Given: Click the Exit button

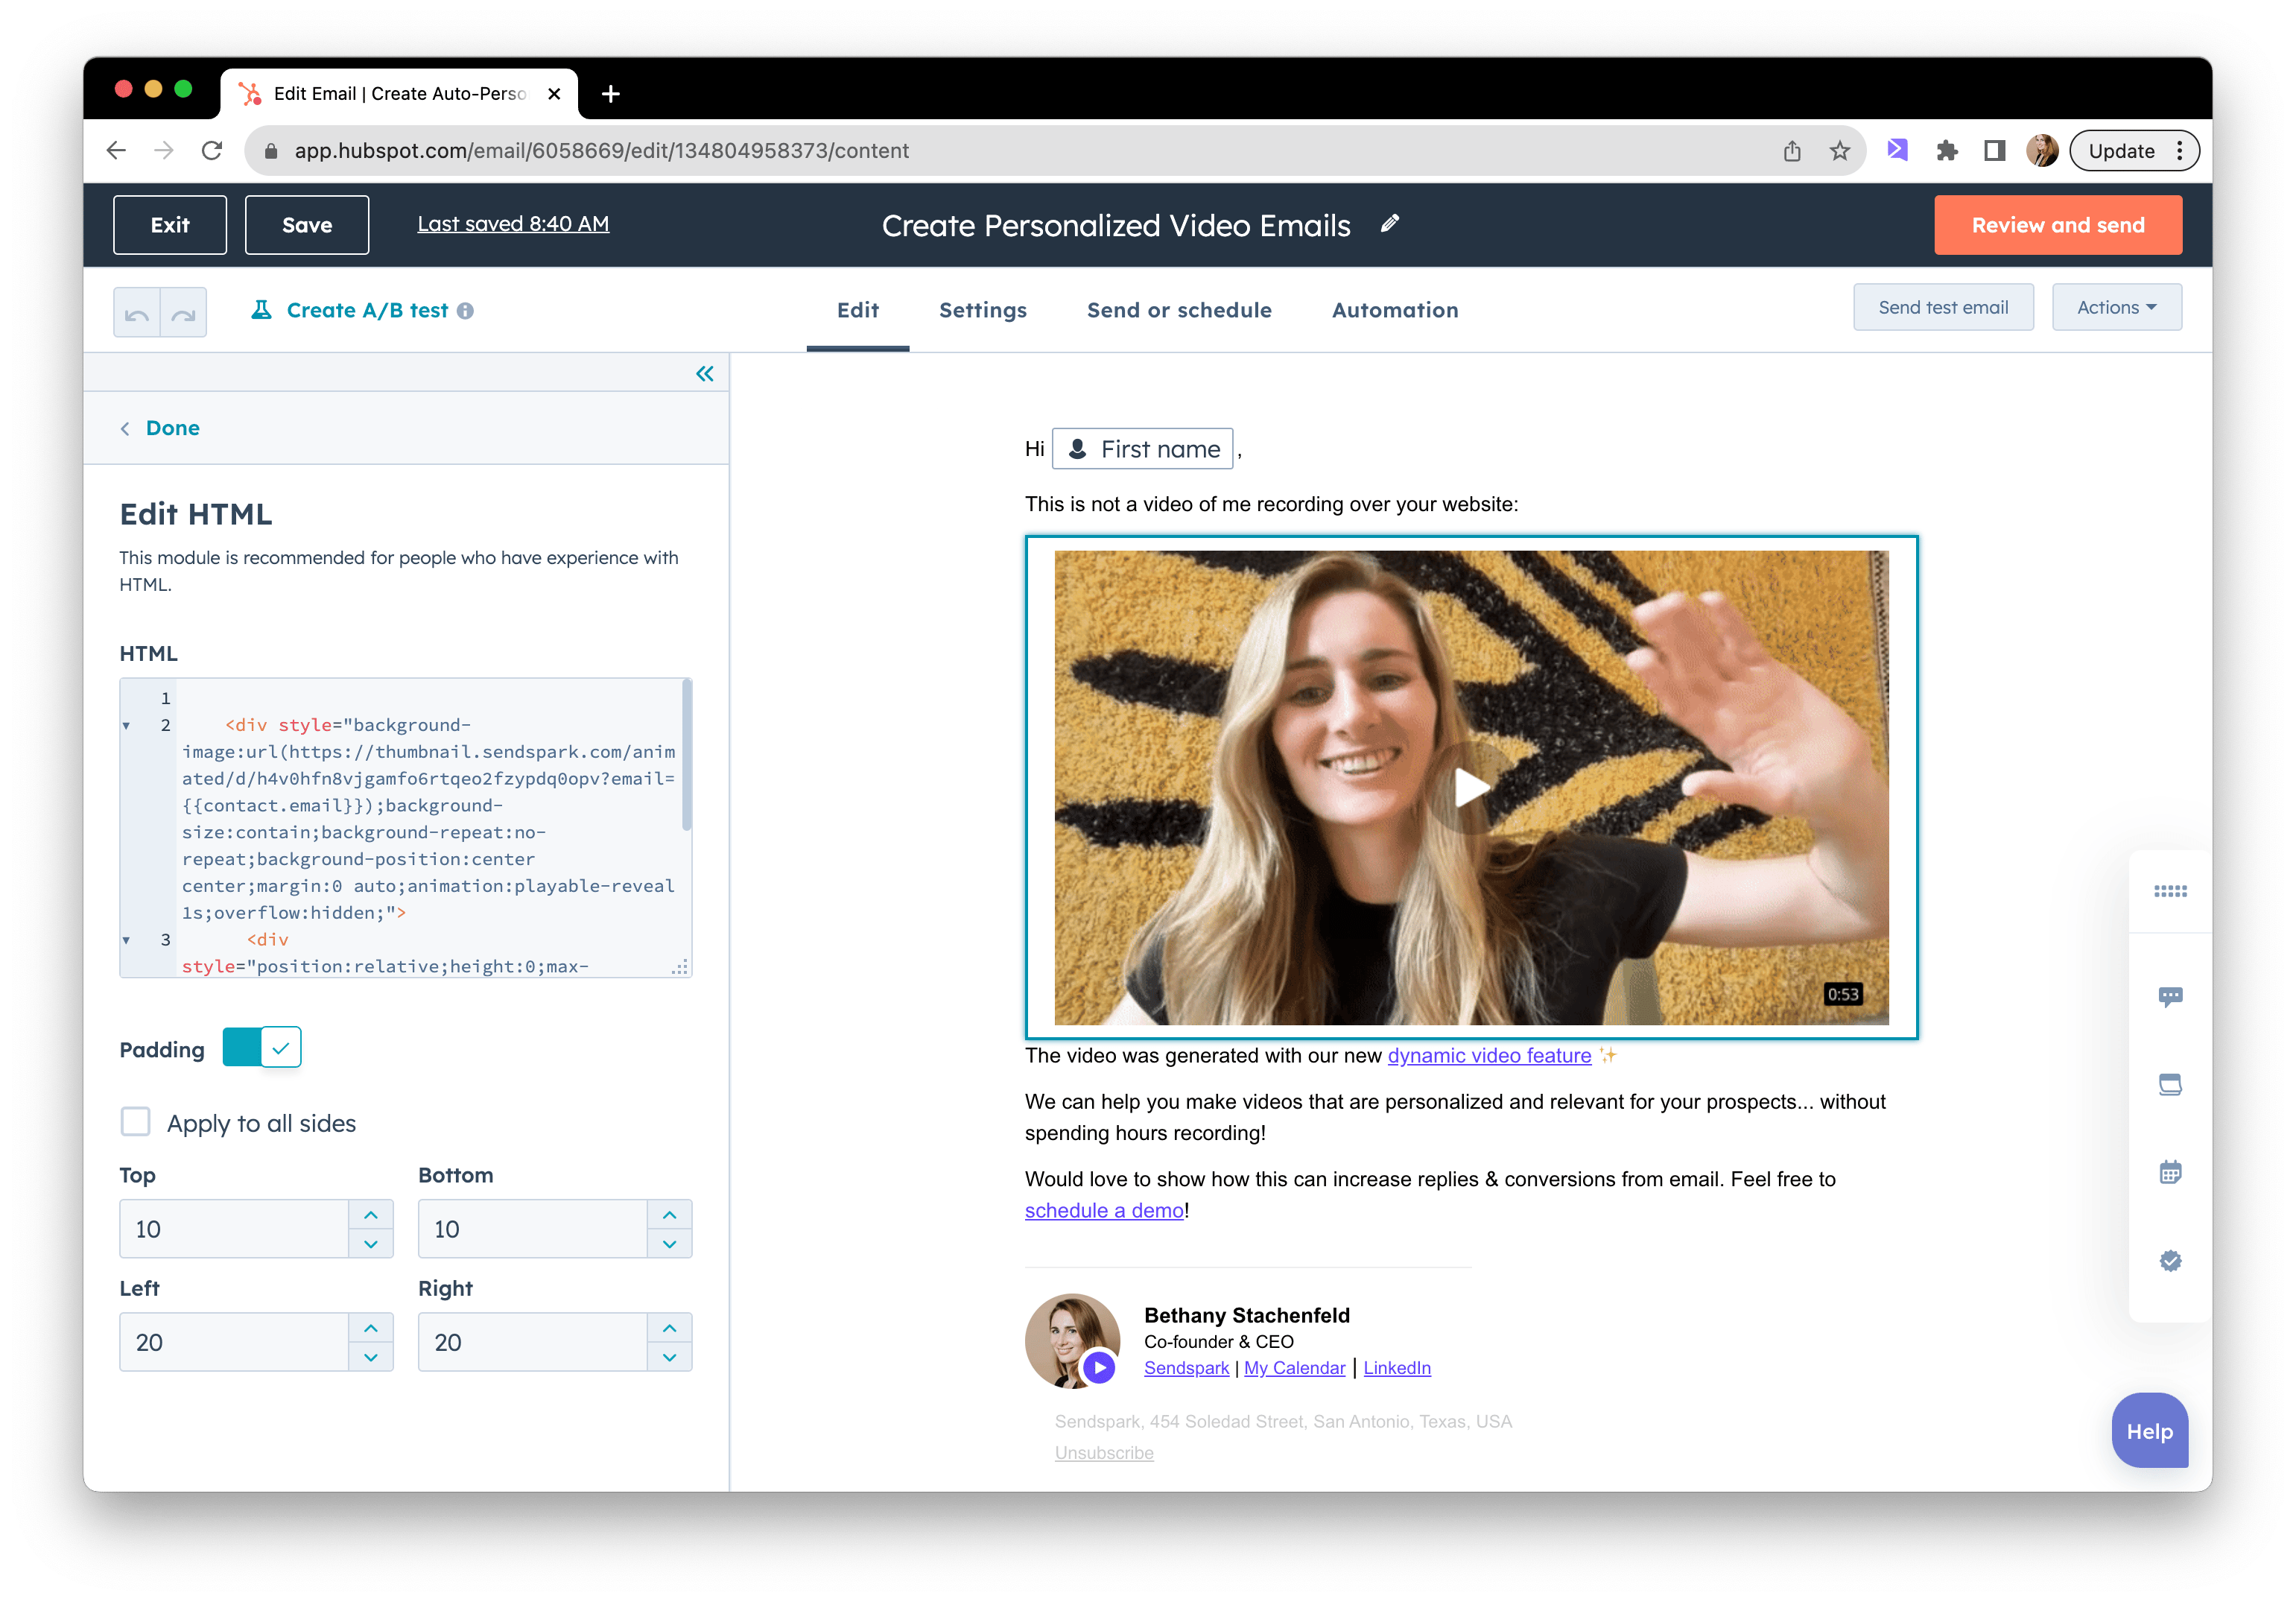Looking at the screenshot, I should [170, 225].
